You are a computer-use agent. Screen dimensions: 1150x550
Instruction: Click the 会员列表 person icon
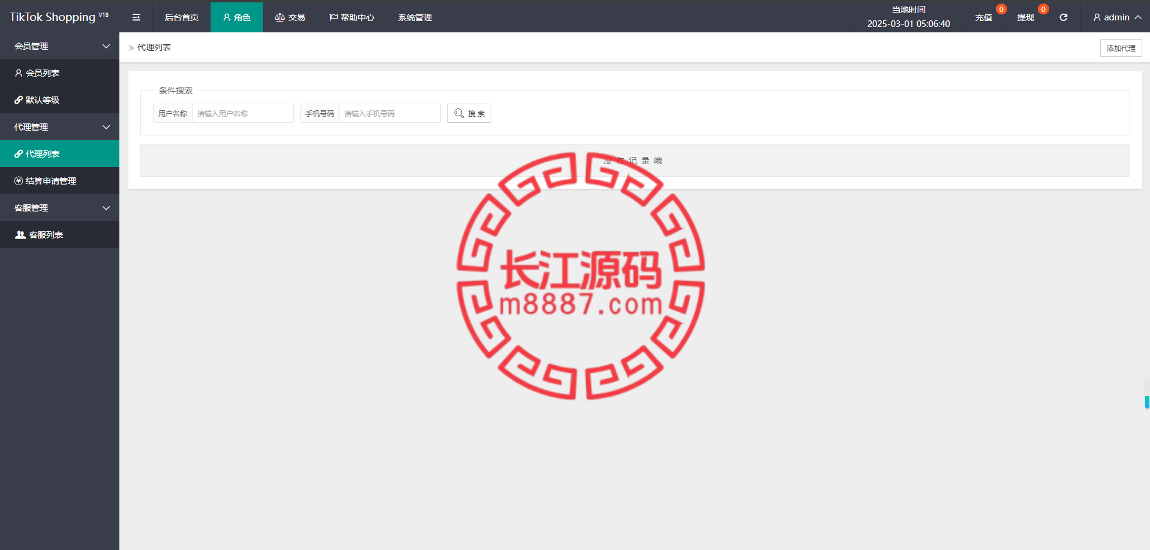[19, 73]
